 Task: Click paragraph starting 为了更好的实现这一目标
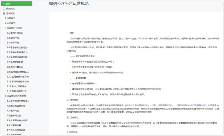tap(143, 49)
